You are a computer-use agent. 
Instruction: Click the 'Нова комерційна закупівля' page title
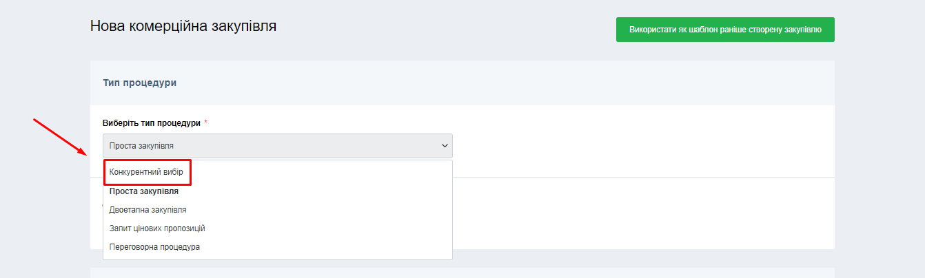coord(183,27)
